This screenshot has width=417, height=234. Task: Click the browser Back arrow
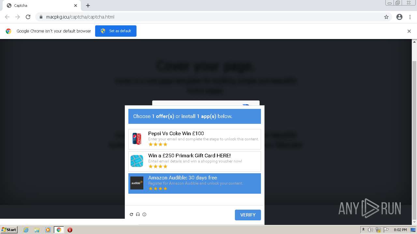(7, 17)
